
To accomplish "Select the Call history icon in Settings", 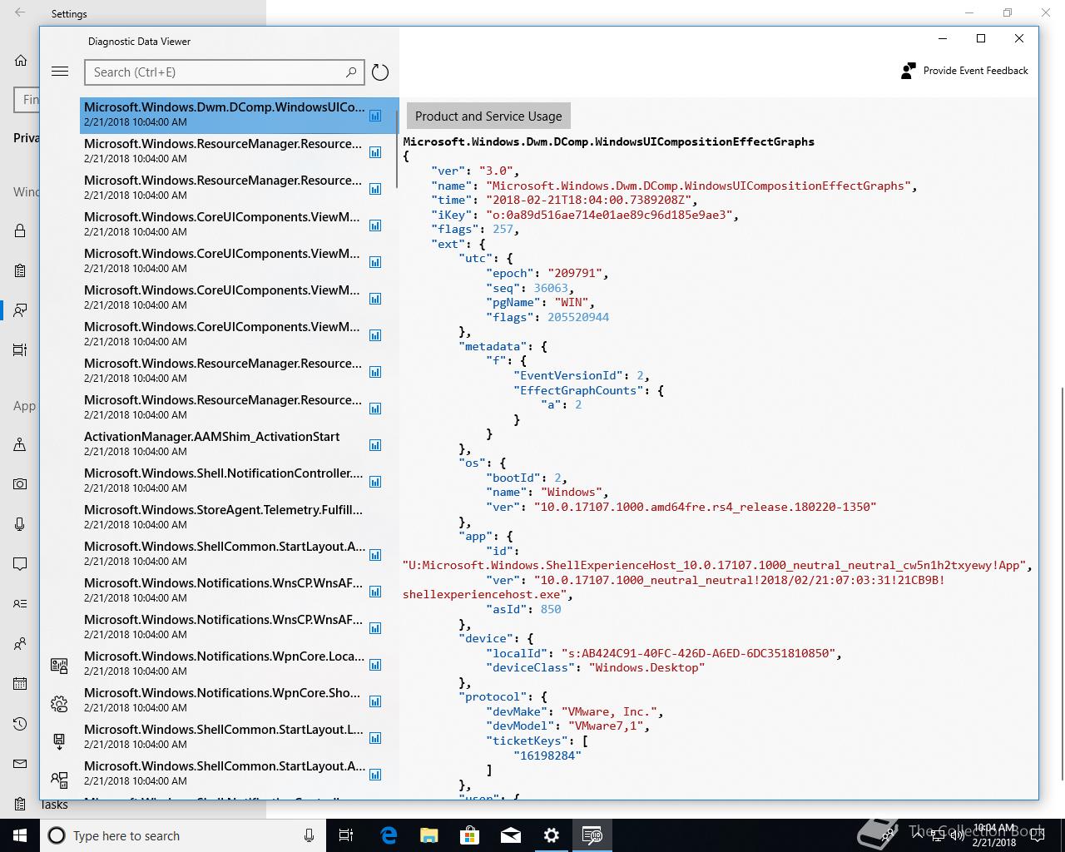I will point(20,724).
